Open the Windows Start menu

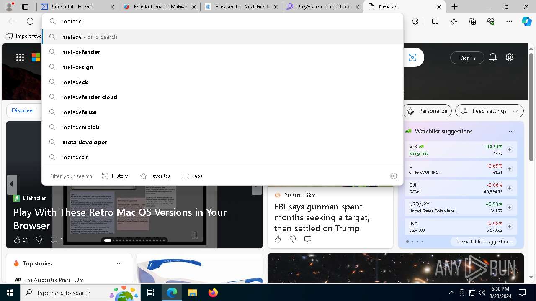point(10,293)
